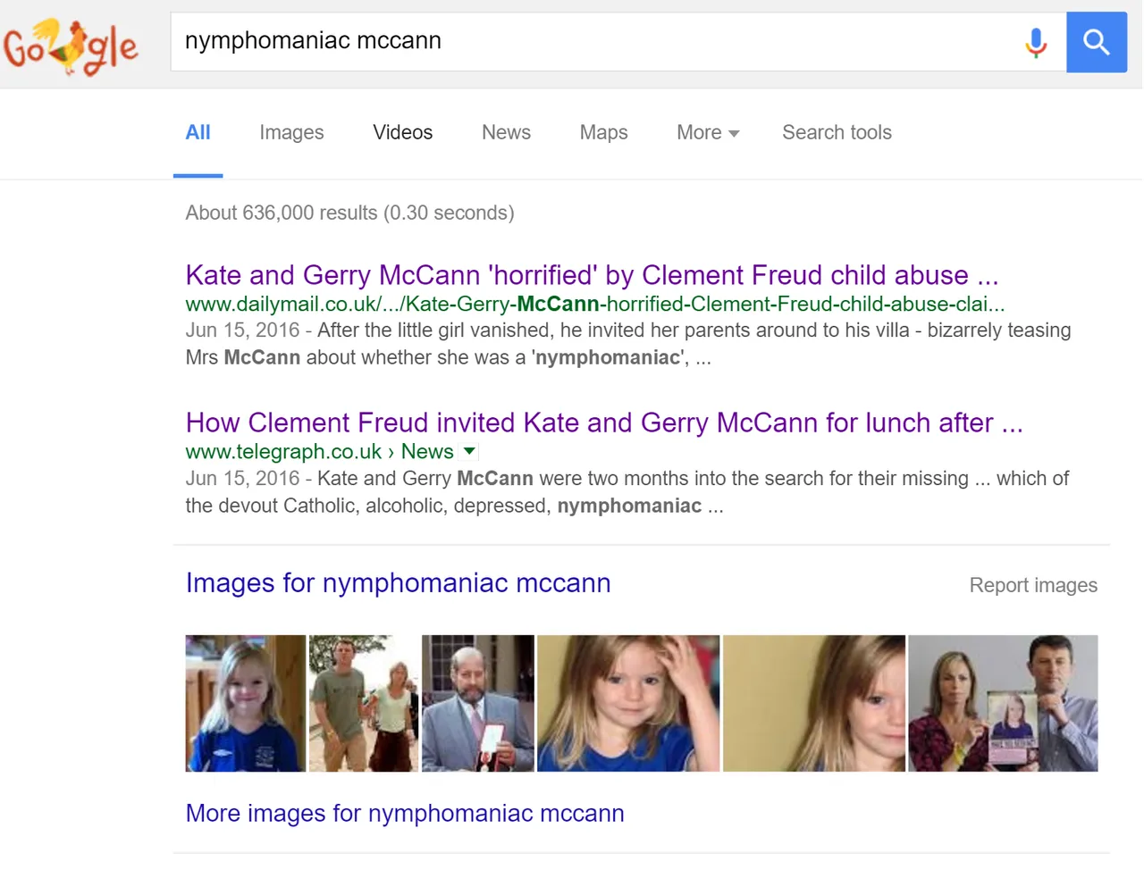Switch to the Videos tab
Image resolution: width=1144 pixels, height=870 pixels.
(x=403, y=132)
